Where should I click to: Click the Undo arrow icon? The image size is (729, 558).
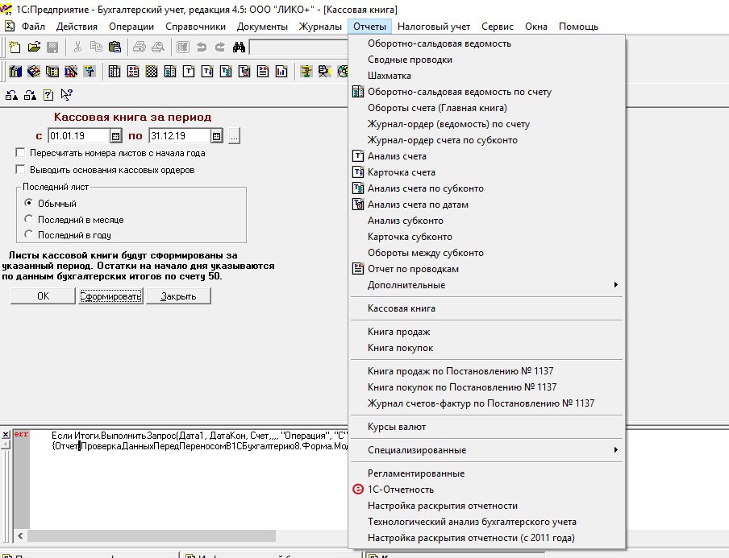[202, 47]
